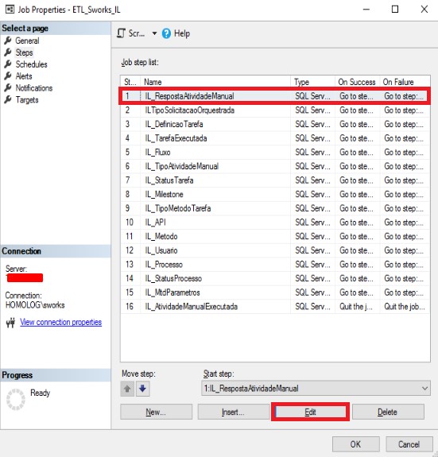Screen dimensions: 438x457
Task: Open View connection properties link
Action: pyautogui.click(x=61, y=322)
